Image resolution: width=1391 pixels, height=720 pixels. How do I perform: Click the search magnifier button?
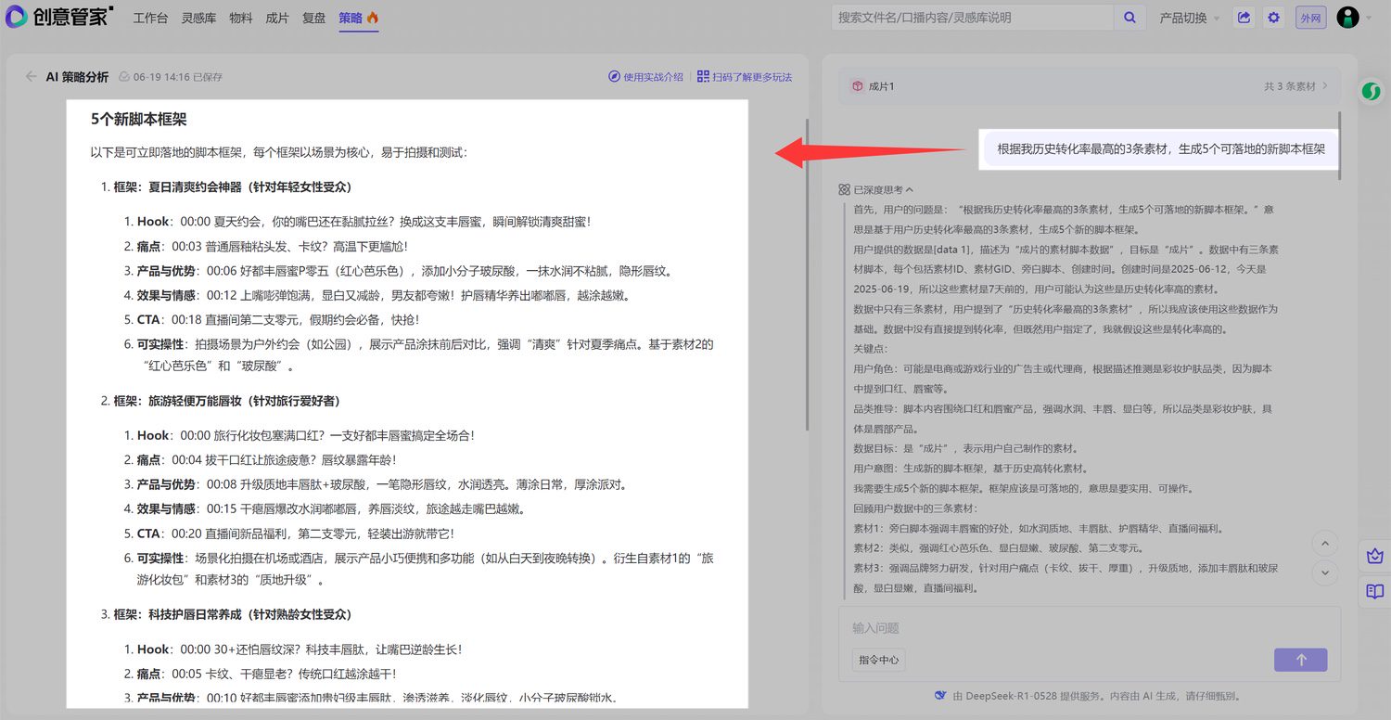(x=1129, y=18)
